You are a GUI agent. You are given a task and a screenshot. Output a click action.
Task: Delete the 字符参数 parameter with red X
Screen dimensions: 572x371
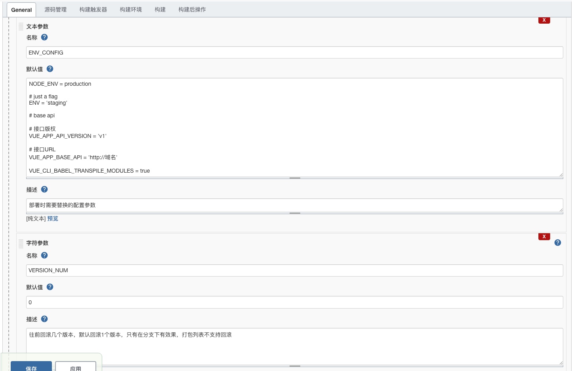click(544, 237)
